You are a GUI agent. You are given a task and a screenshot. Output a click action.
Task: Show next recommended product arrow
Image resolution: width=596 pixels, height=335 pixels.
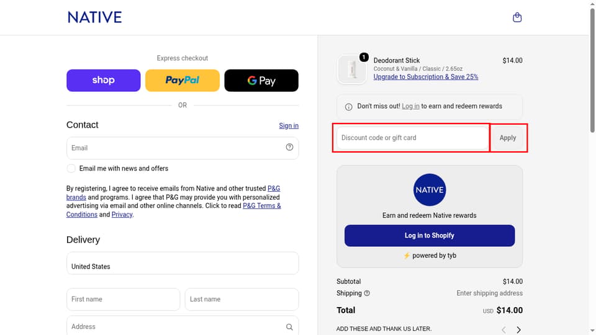518,329
